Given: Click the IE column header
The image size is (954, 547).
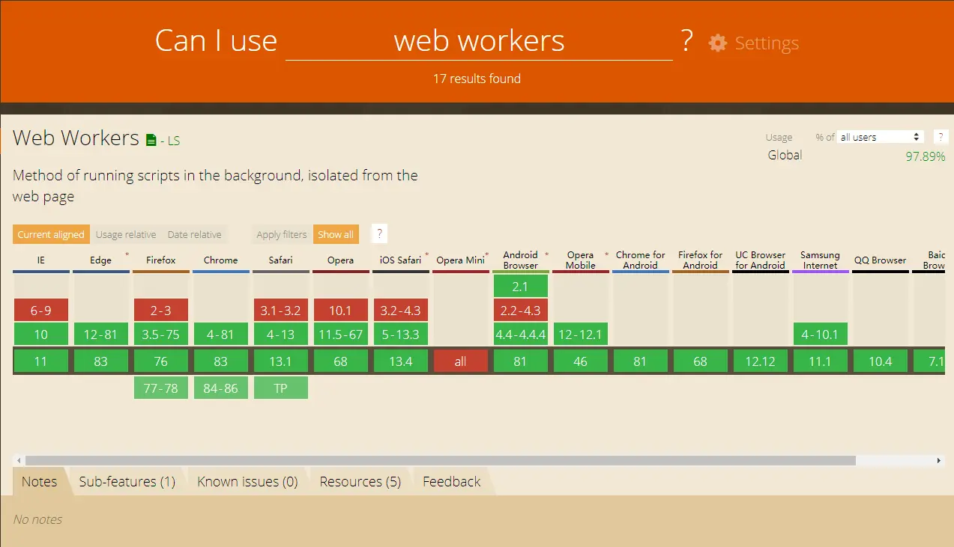Looking at the screenshot, I should point(41,260).
